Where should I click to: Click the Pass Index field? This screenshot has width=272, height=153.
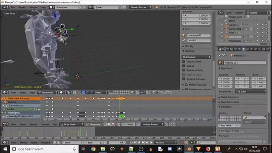tap(229, 125)
